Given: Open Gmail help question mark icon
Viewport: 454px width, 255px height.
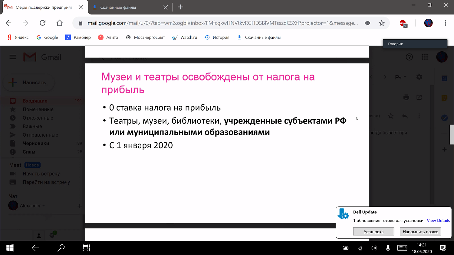Looking at the screenshot, I should coord(409,57).
